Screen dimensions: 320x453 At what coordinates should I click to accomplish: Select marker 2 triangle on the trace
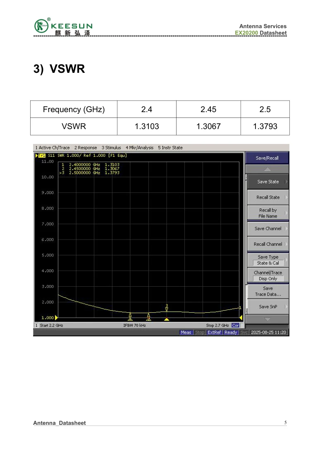(148, 316)
